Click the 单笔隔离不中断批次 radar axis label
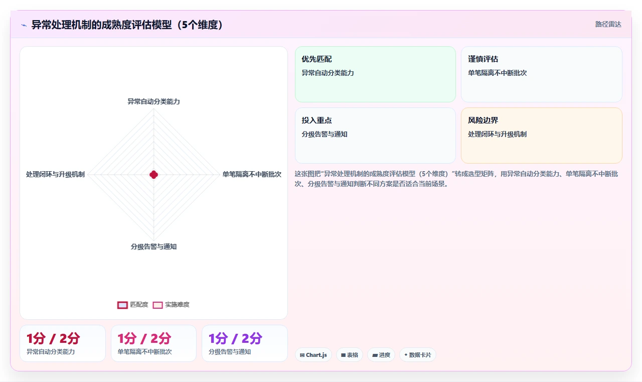 252,174
